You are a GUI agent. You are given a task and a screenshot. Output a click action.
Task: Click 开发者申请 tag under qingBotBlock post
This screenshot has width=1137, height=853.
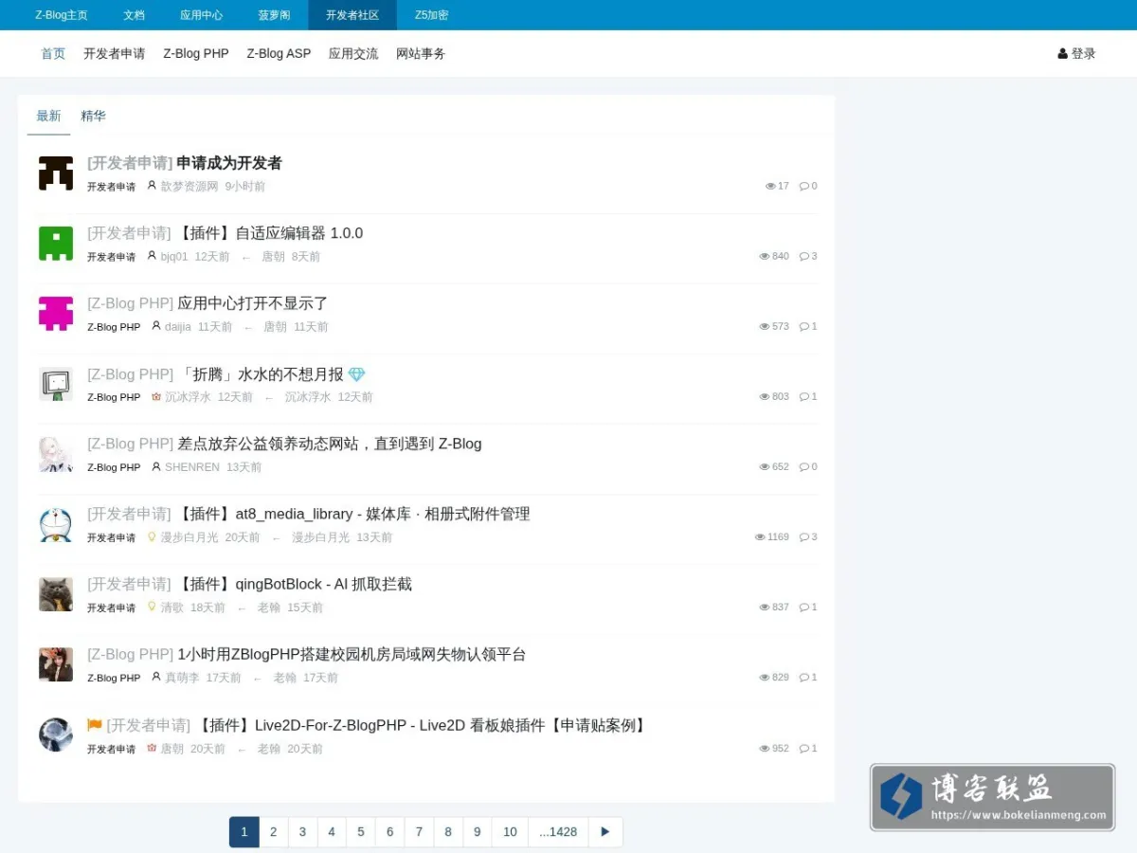tap(112, 608)
